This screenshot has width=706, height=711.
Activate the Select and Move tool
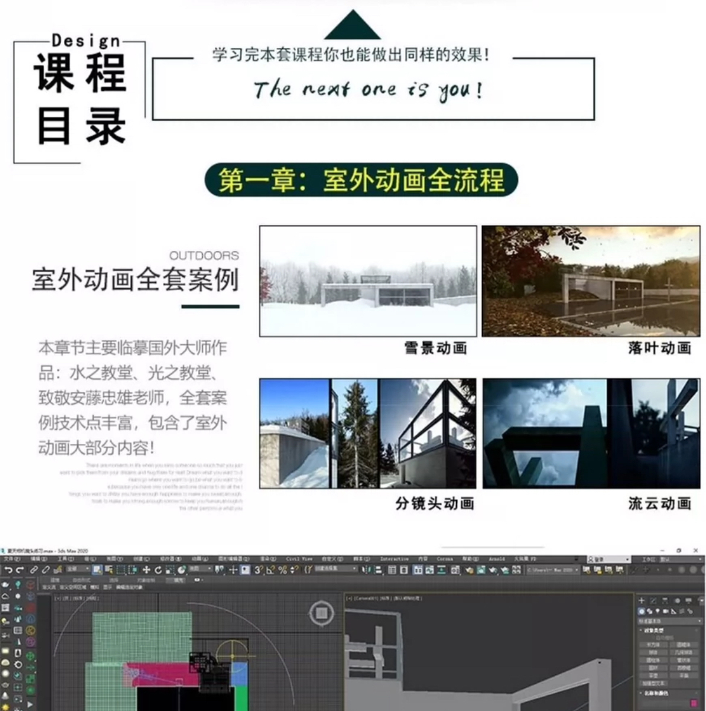146,569
